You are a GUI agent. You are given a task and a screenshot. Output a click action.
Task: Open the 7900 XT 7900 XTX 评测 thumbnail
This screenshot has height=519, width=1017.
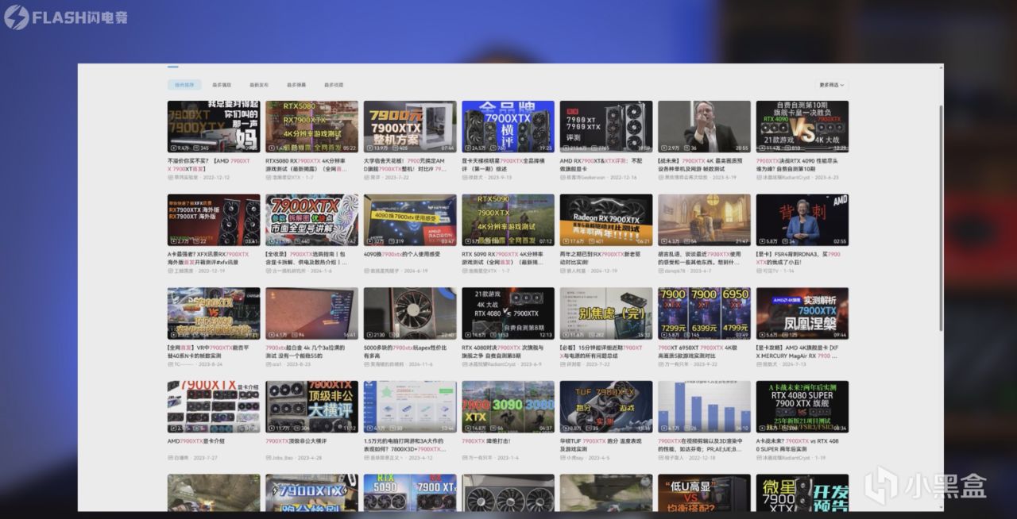(x=606, y=126)
